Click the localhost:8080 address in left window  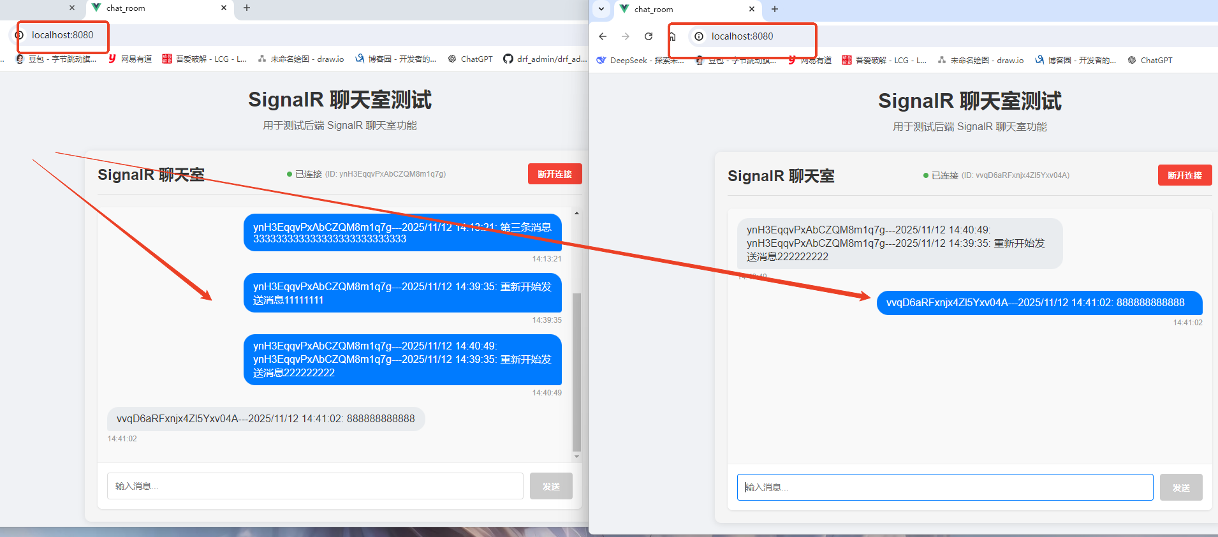tap(62, 35)
